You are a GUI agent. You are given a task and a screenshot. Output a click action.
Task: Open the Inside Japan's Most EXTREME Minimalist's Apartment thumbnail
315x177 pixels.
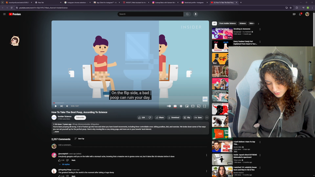(x=222, y=159)
